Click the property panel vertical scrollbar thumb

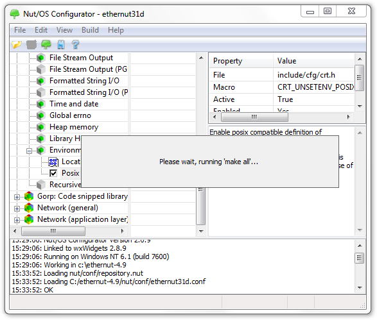pos(360,78)
